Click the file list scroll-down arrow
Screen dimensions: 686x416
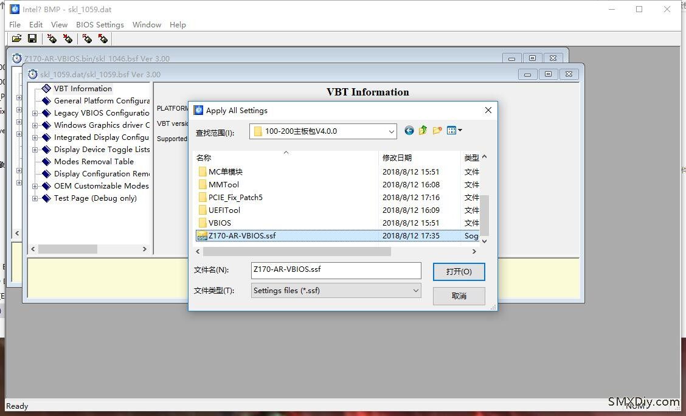pyautogui.click(x=484, y=241)
